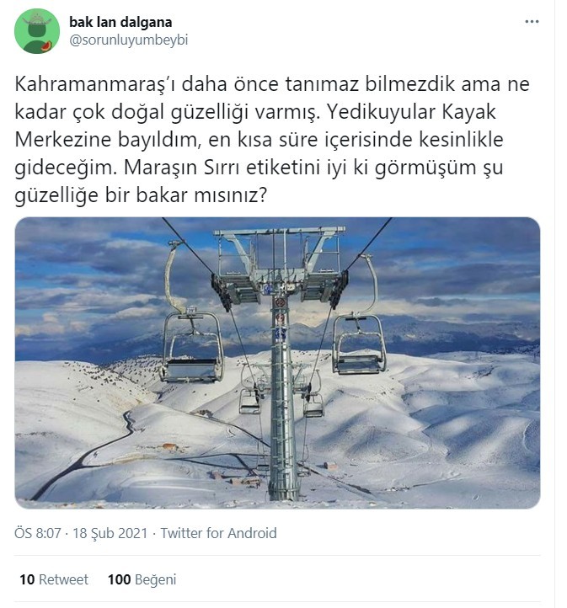The height and width of the screenshot is (608, 567).
Task: Click the 'ÖS 8:07' timestamp
Action: point(38,533)
